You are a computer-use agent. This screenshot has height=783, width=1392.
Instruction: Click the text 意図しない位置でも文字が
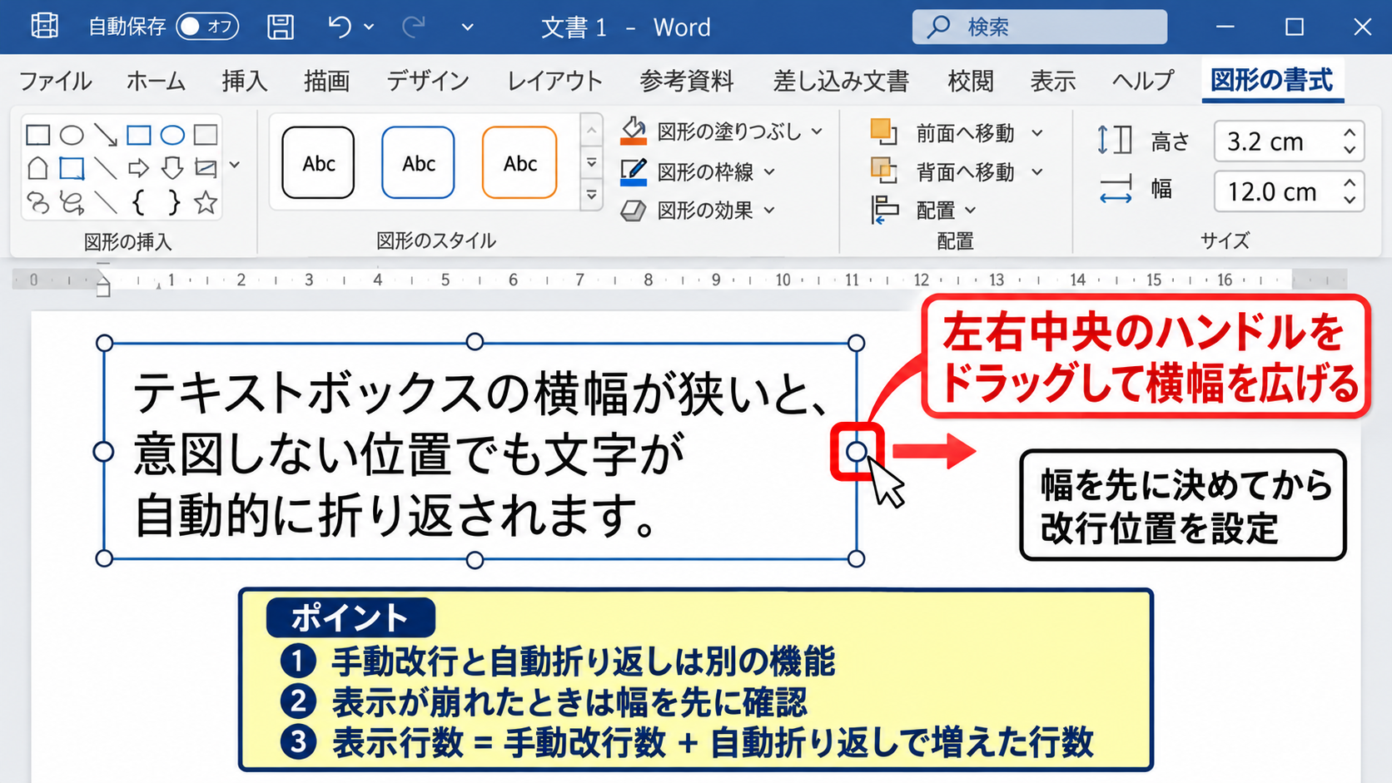pyautogui.click(x=409, y=454)
